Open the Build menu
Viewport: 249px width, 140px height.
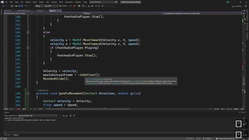pos(35,2)
